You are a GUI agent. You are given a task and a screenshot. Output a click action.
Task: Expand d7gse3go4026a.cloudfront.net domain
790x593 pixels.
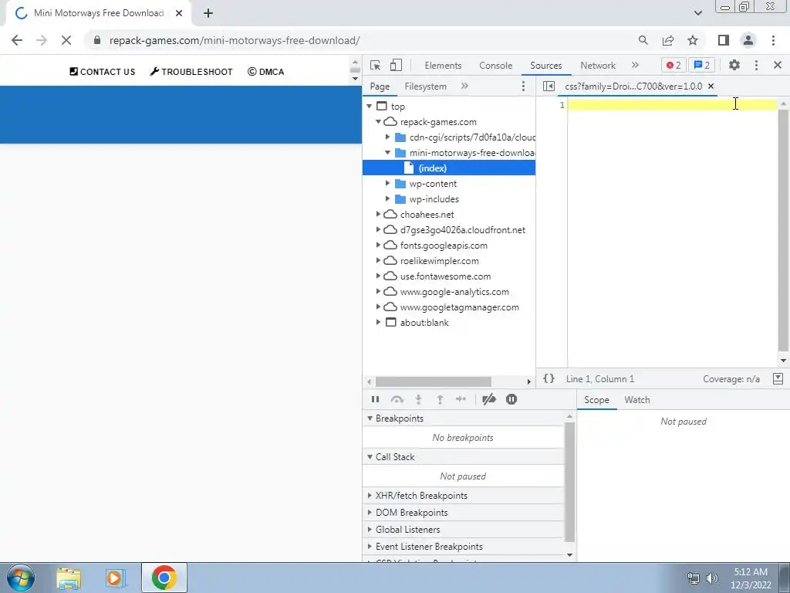click(378, 230)
